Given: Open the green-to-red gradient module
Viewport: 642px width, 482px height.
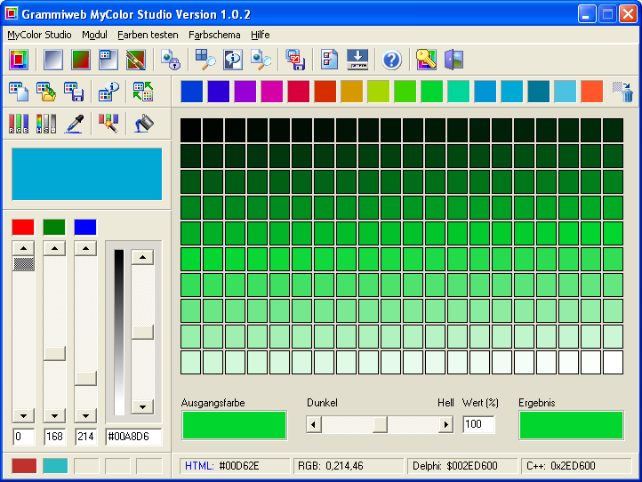Looking at the screenshot, I should 81,60.
